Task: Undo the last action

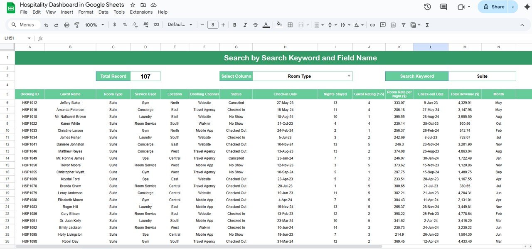Action: pyautogui.click(x=46, y=25)
